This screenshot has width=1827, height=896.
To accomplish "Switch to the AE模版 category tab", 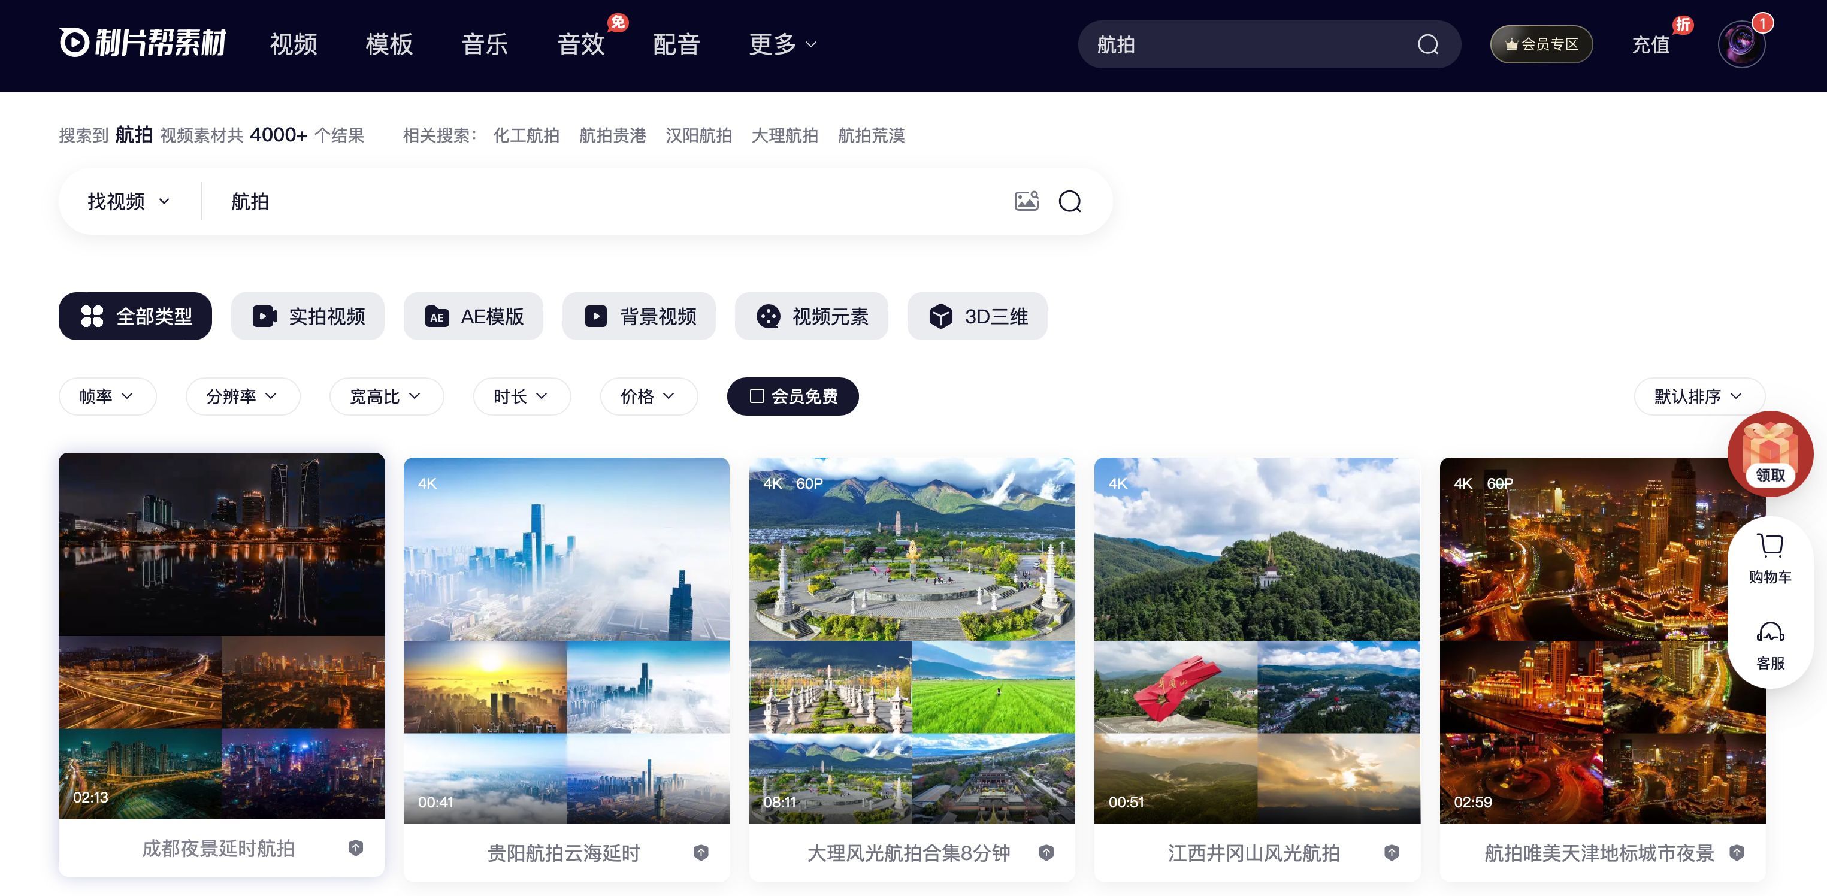I will coord(473,316).
